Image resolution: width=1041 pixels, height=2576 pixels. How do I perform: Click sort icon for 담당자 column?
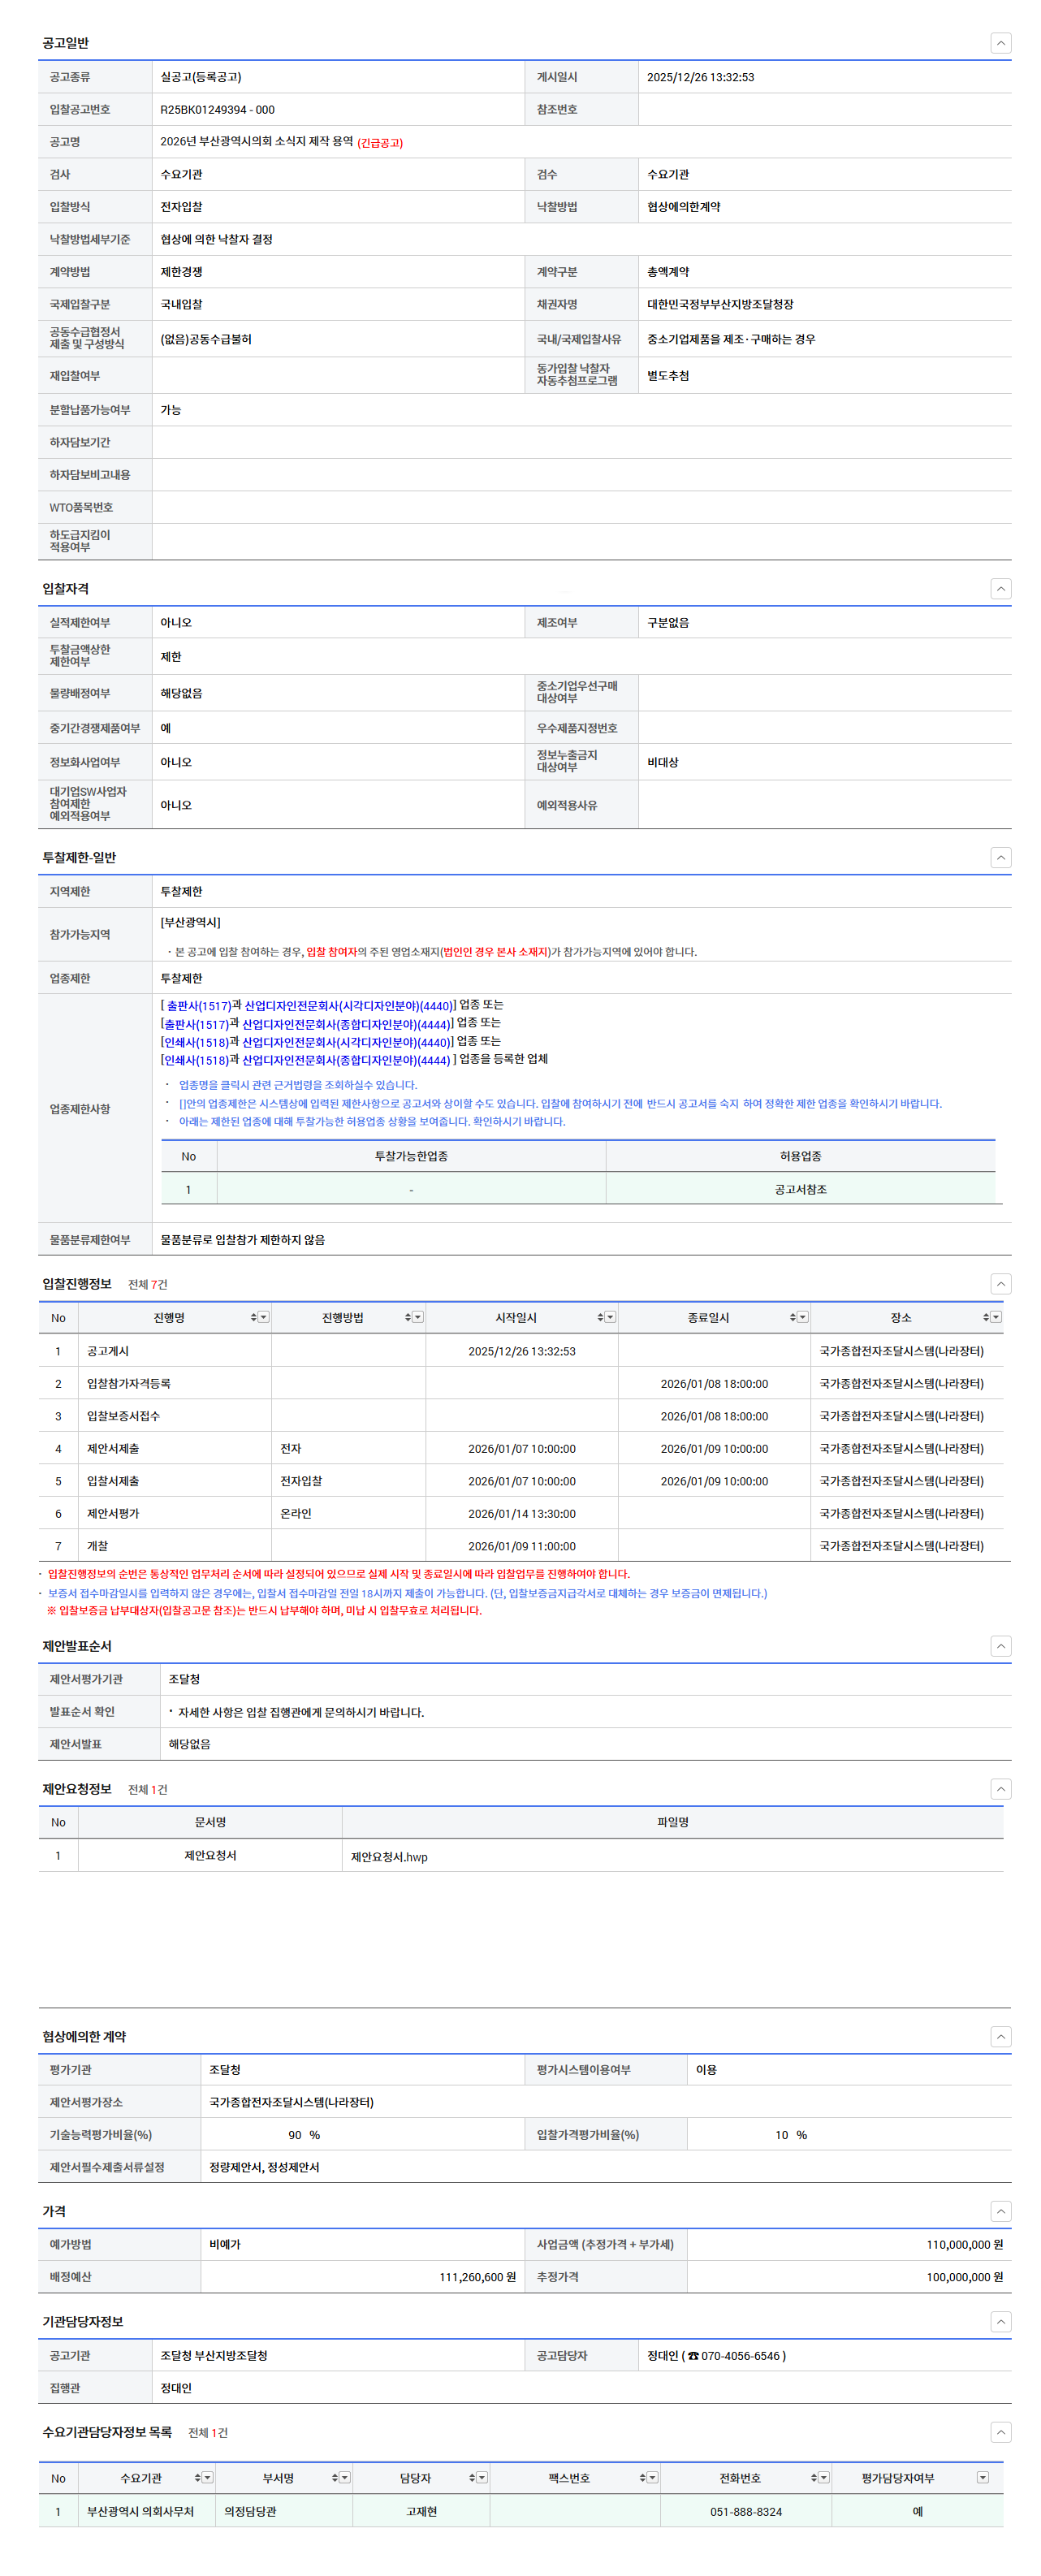(471, 2477)
